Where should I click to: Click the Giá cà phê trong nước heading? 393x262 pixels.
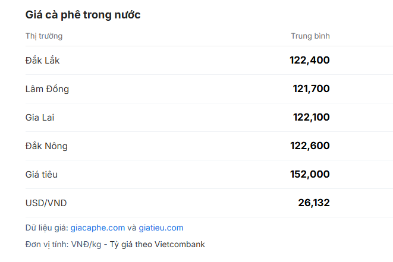(83, 15)
